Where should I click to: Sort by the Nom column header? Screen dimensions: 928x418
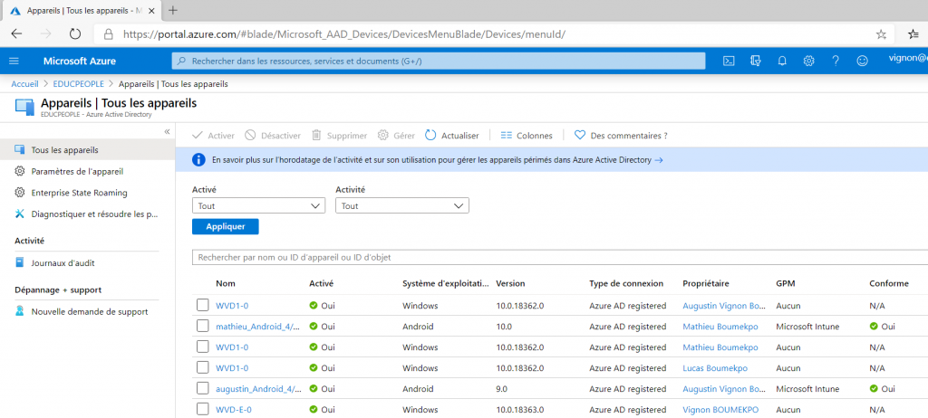pyautogui.click(x=226, y=283)
